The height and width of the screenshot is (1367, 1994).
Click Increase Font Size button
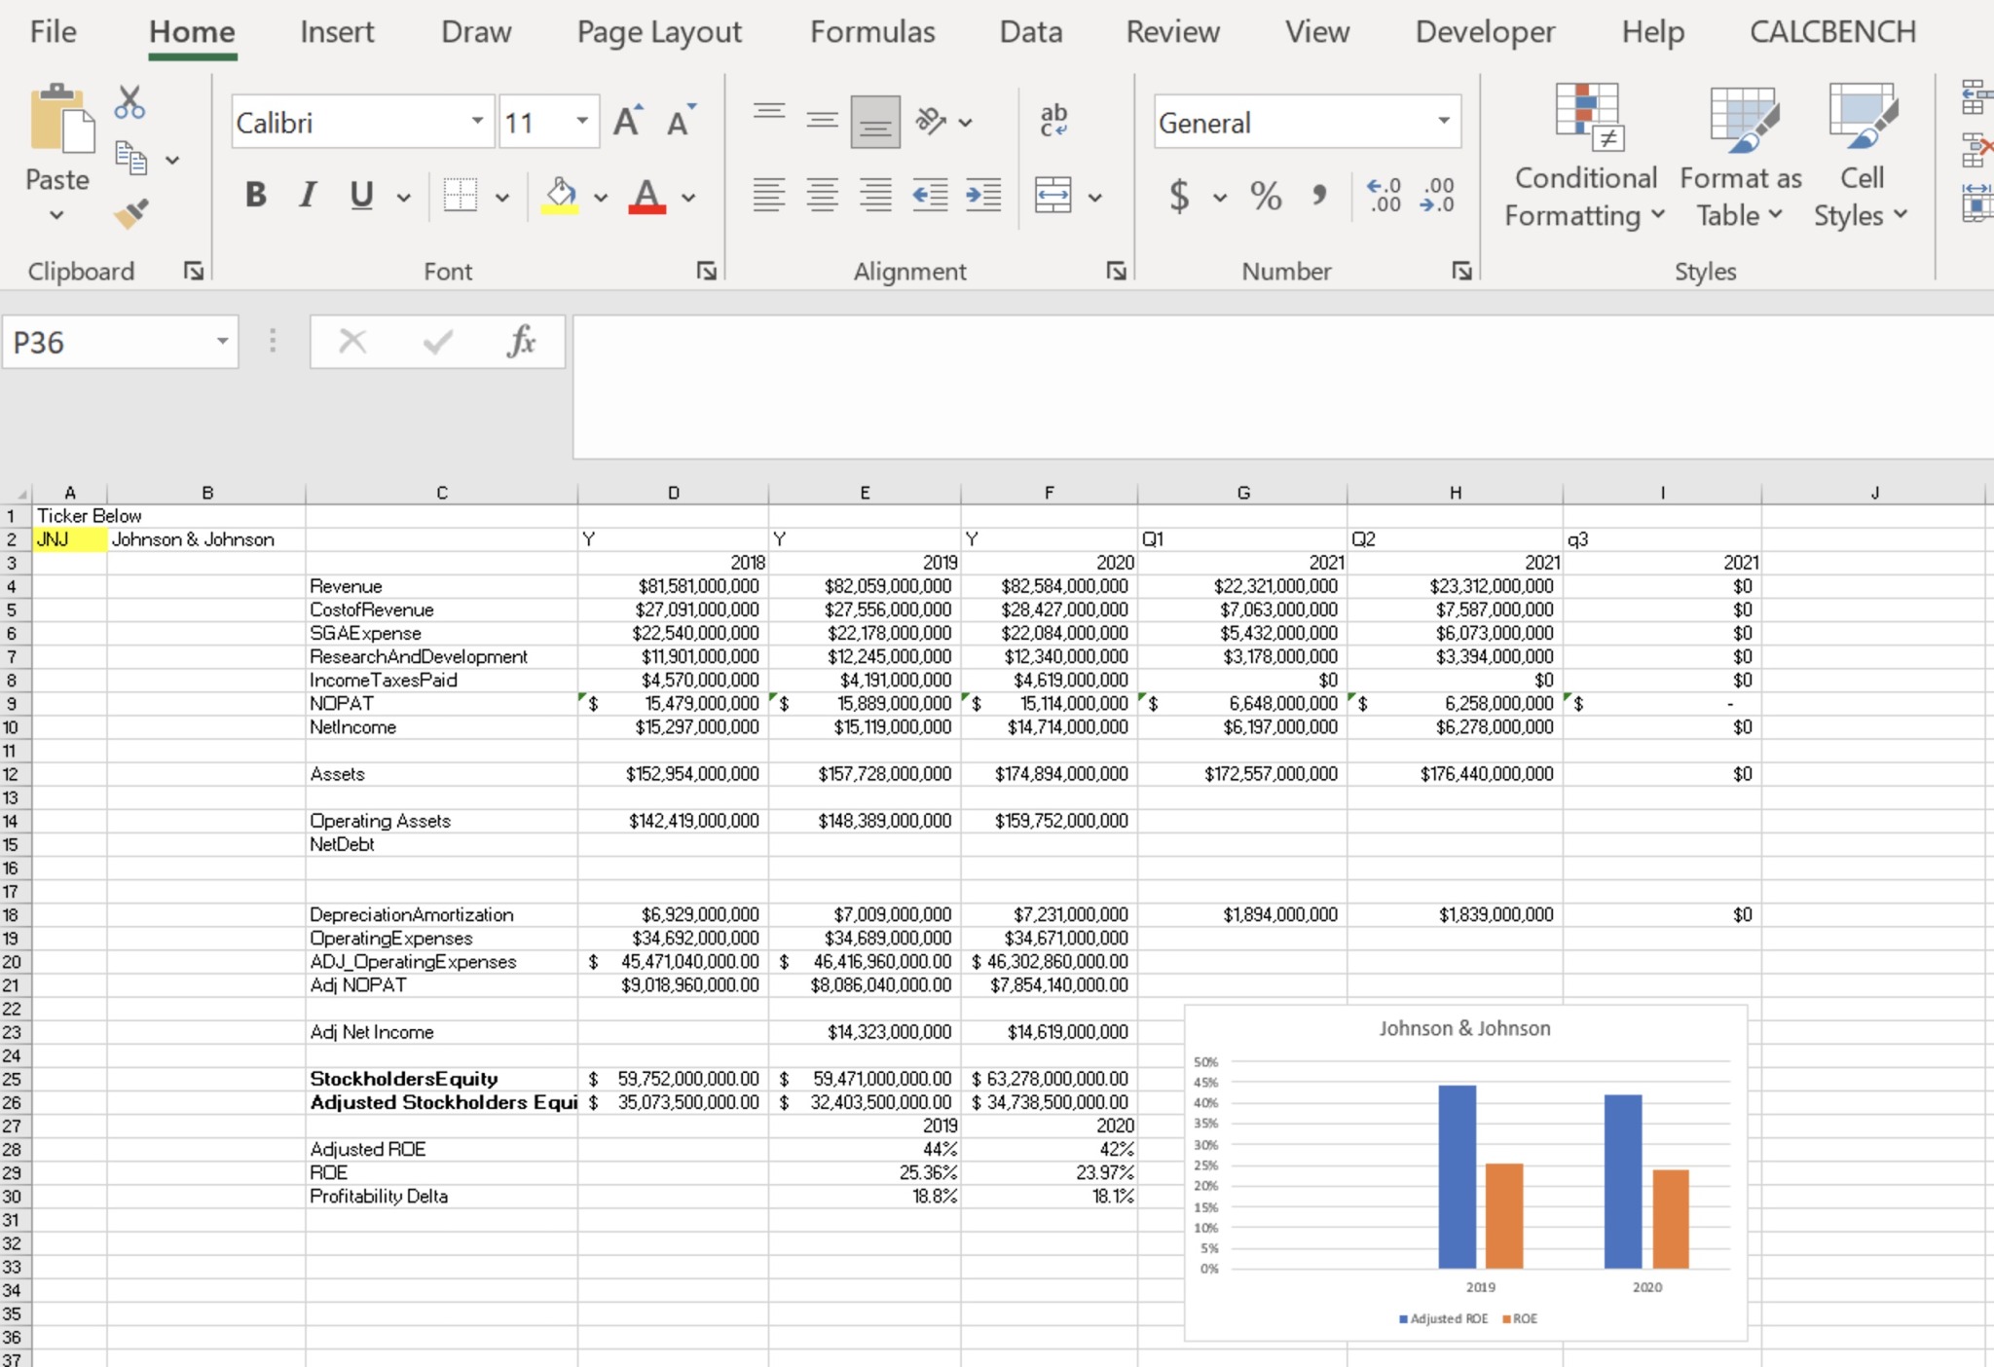coord(628,122)
